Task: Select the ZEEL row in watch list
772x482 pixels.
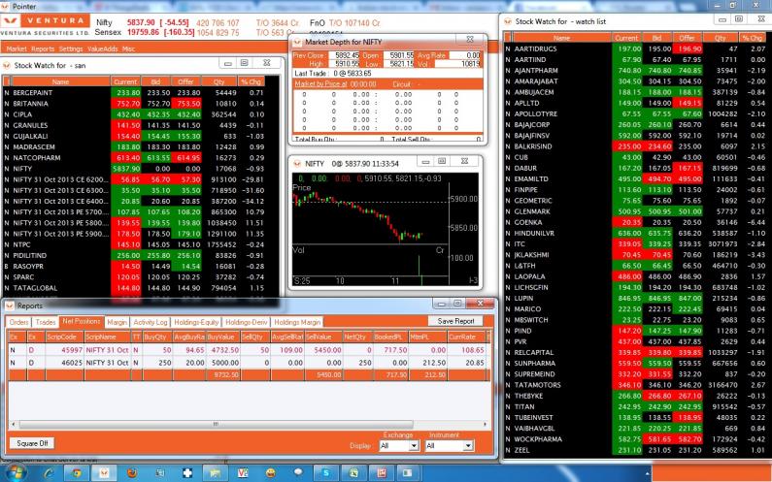Action: point(635,450)
